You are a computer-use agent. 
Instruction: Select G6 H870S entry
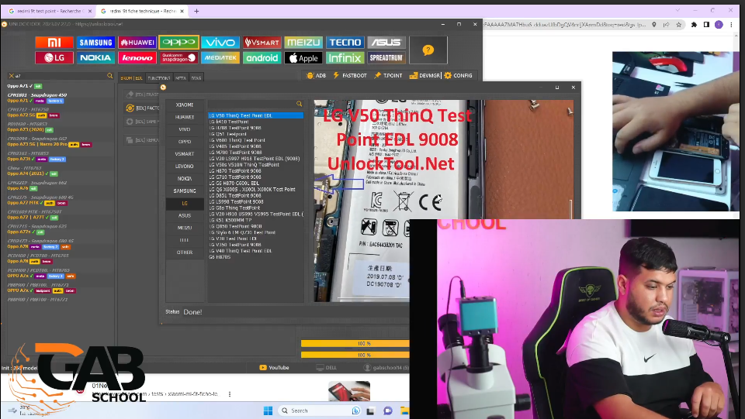click(x=255, y=257)
